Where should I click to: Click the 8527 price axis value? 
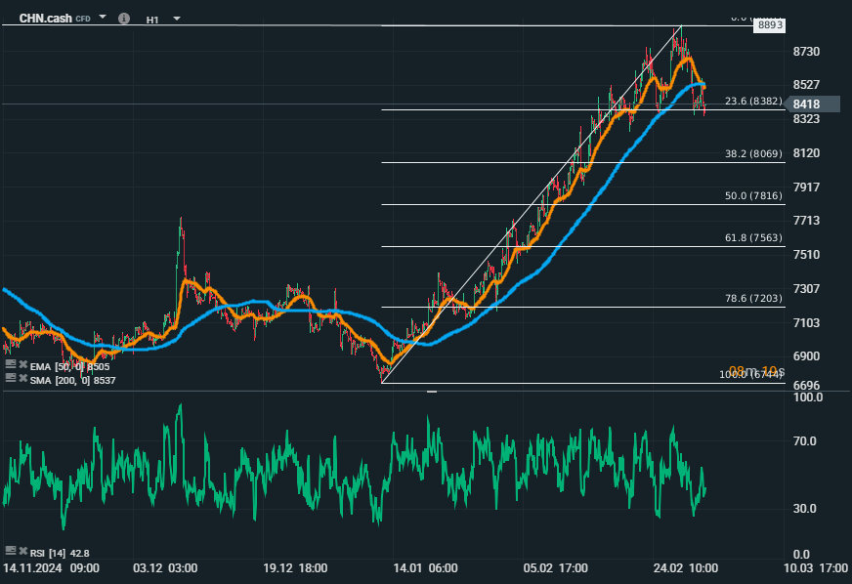click(806, 85)
